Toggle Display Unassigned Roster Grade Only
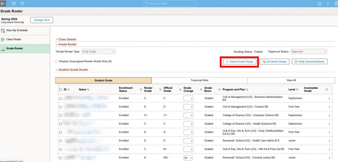Image resolution: width=338 pixels, height=162 pixels. pyautogui.click(x=56, y=61)
